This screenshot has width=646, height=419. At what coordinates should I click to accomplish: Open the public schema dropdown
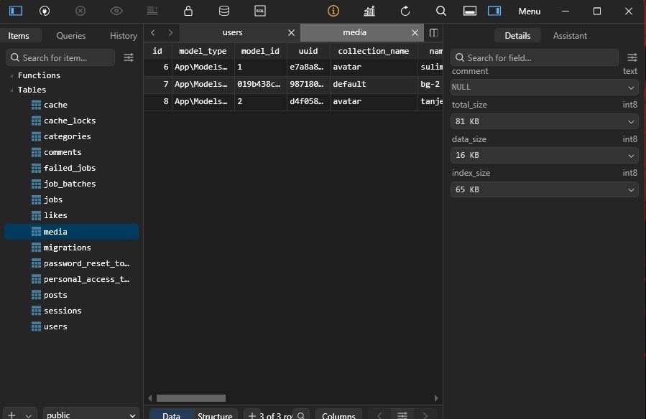91,415
